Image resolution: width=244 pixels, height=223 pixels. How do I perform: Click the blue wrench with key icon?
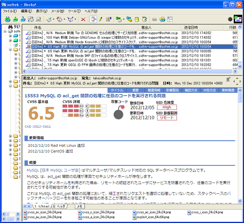(129, 19)
